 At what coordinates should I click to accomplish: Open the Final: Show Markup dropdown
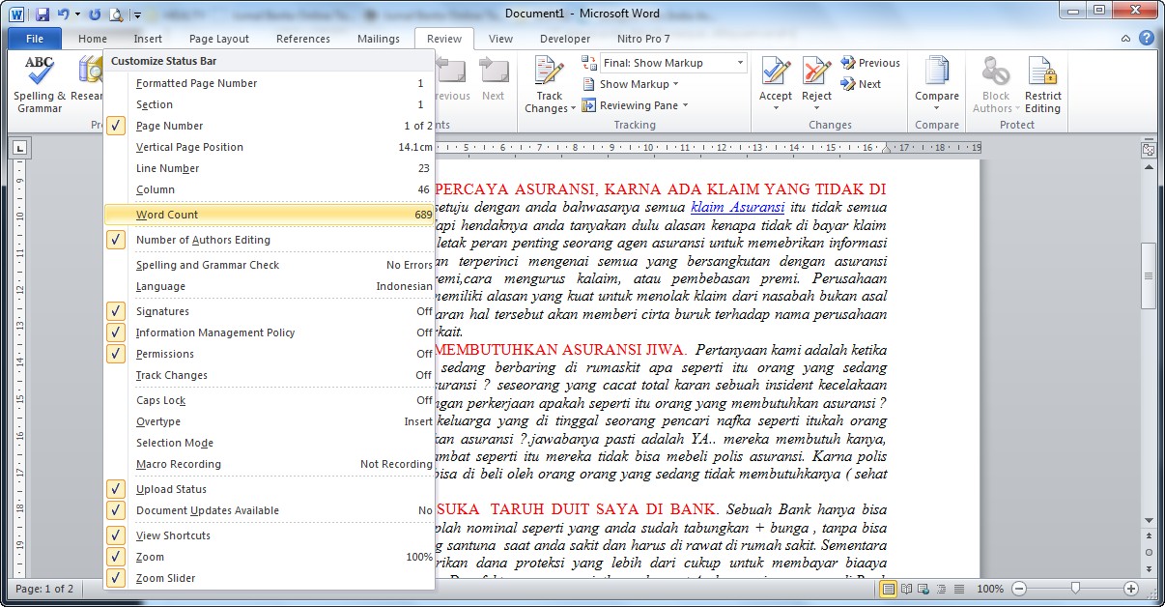click(x=673, y=63)
